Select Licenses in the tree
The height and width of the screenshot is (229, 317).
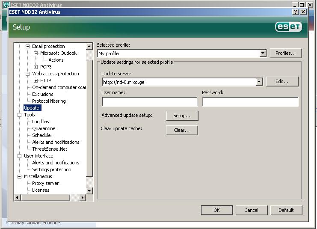pyautogui.click(x=41, y=190)
